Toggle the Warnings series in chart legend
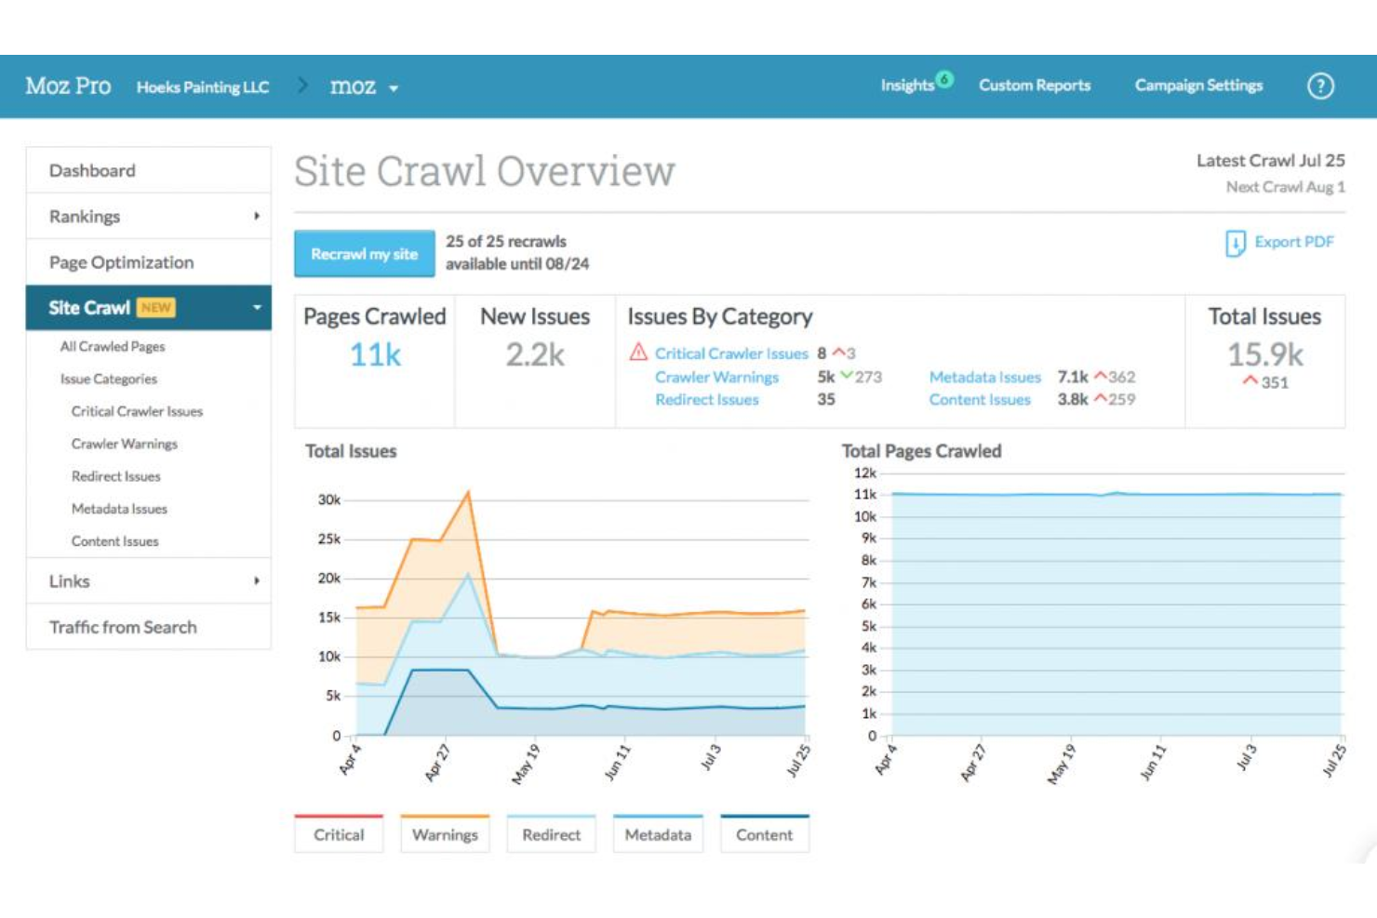The width and height of the screenshot is (1377, 918). click(445, 833)
